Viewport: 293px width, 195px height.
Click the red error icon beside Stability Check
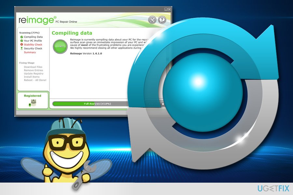tap(21, 45)
